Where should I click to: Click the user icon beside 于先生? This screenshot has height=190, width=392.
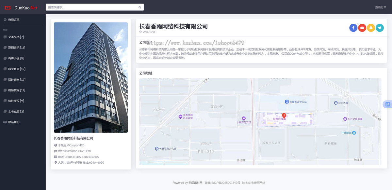(56, 145)
